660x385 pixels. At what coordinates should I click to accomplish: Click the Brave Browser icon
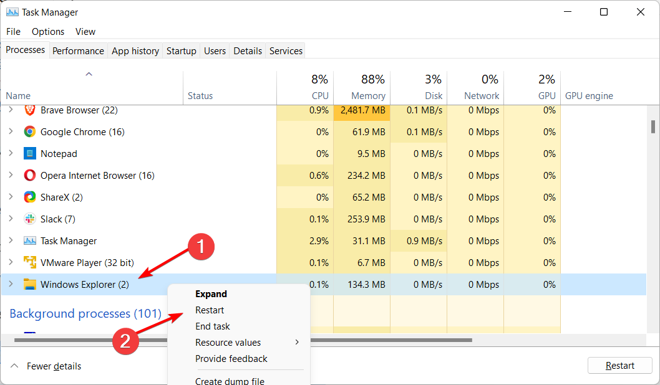[x=29, y=110]
